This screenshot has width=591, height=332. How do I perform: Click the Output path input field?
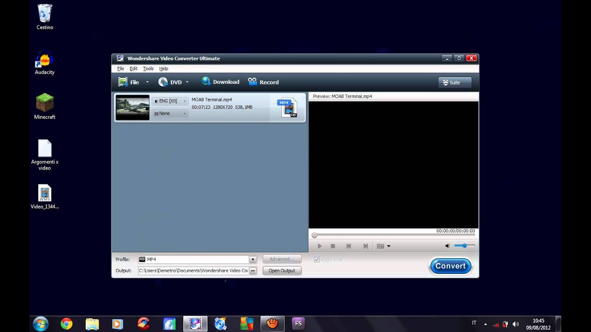(x=193, y=271)
